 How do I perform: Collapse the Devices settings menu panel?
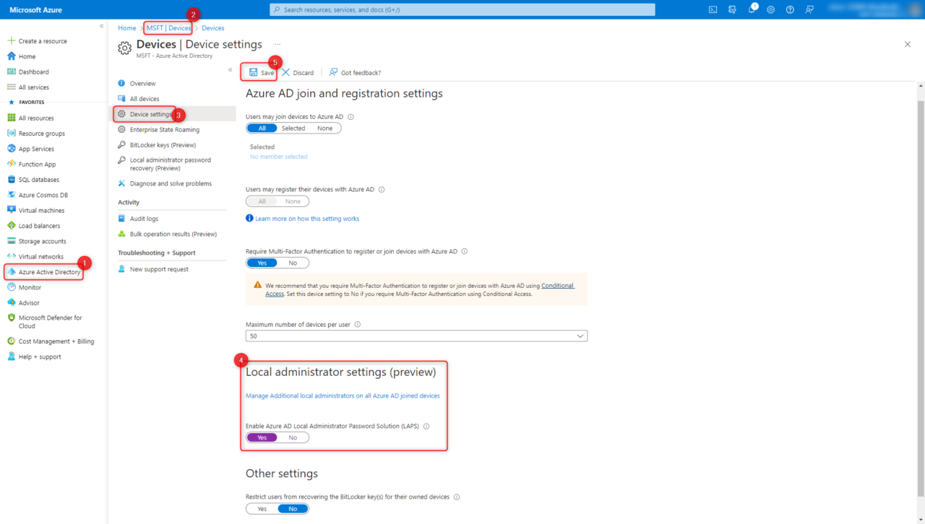(x=229, y=68)
